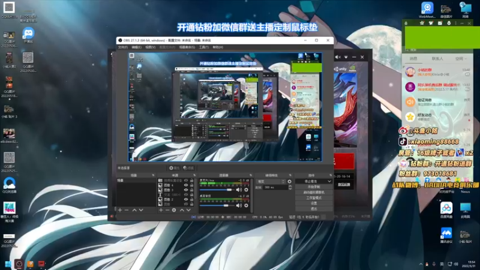Open OBS 设置 from the controls panel

pos(314,203)
